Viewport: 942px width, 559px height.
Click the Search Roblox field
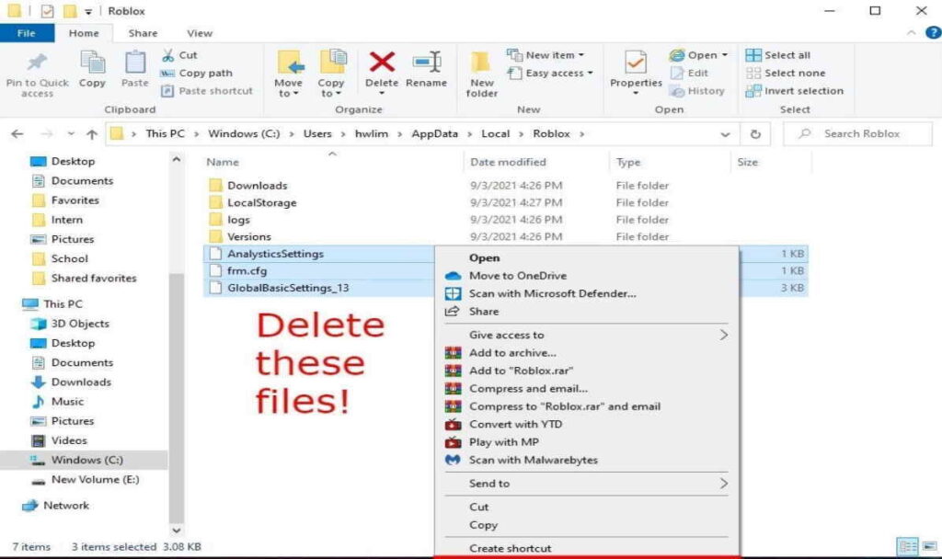[858, 134]
